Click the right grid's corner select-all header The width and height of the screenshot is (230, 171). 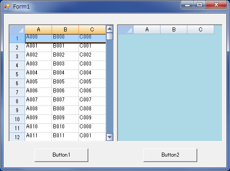126,30
